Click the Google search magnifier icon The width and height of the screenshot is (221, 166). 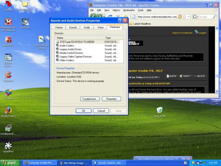click(x=215, y=17)
